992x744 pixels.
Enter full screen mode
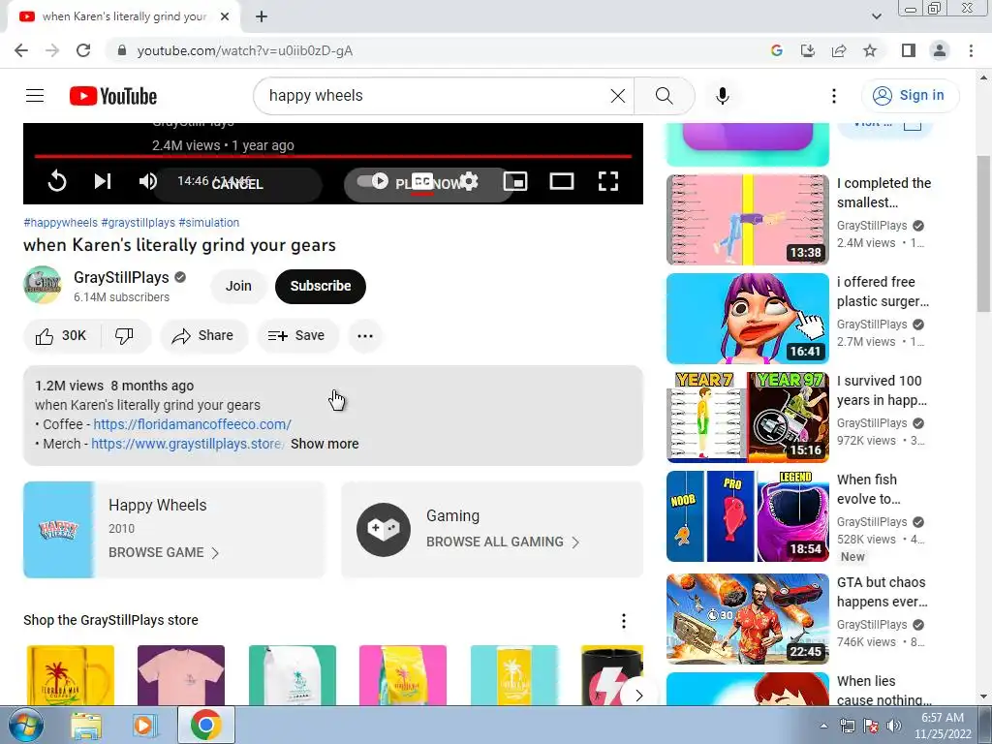click(608, 181)
